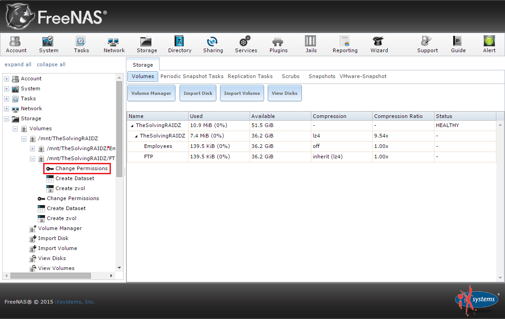Click the View Disks button
The height and width of the screenshot is (319, 505).
(x=285, y=93)
